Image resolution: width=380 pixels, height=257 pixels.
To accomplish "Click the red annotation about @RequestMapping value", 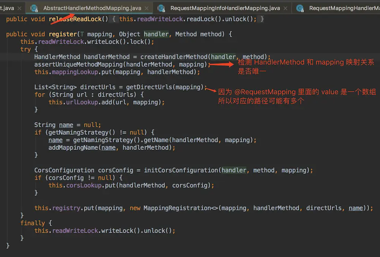I will [296, 96].
